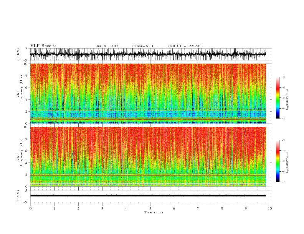Click the ch.1 spectrogram panel

coord(148,93)
